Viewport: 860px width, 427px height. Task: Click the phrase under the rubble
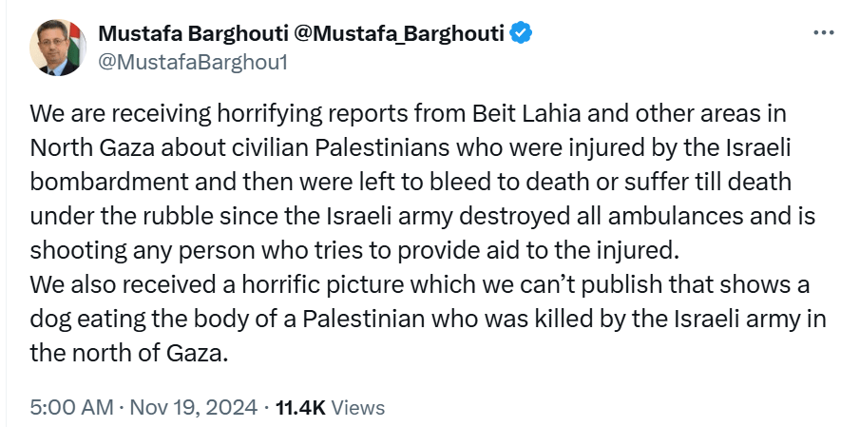[122, 216]
